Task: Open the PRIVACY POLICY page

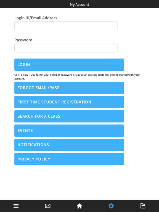Action: click(x=69, y=159)
